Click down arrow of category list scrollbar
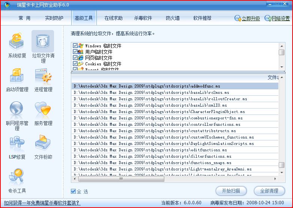 click(x=282, y=67)
